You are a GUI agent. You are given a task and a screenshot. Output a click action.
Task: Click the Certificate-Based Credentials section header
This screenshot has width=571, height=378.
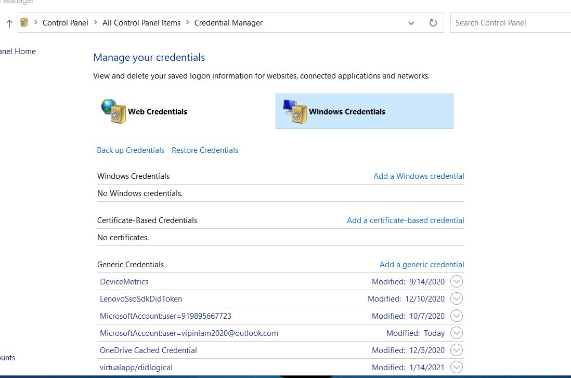147,220
